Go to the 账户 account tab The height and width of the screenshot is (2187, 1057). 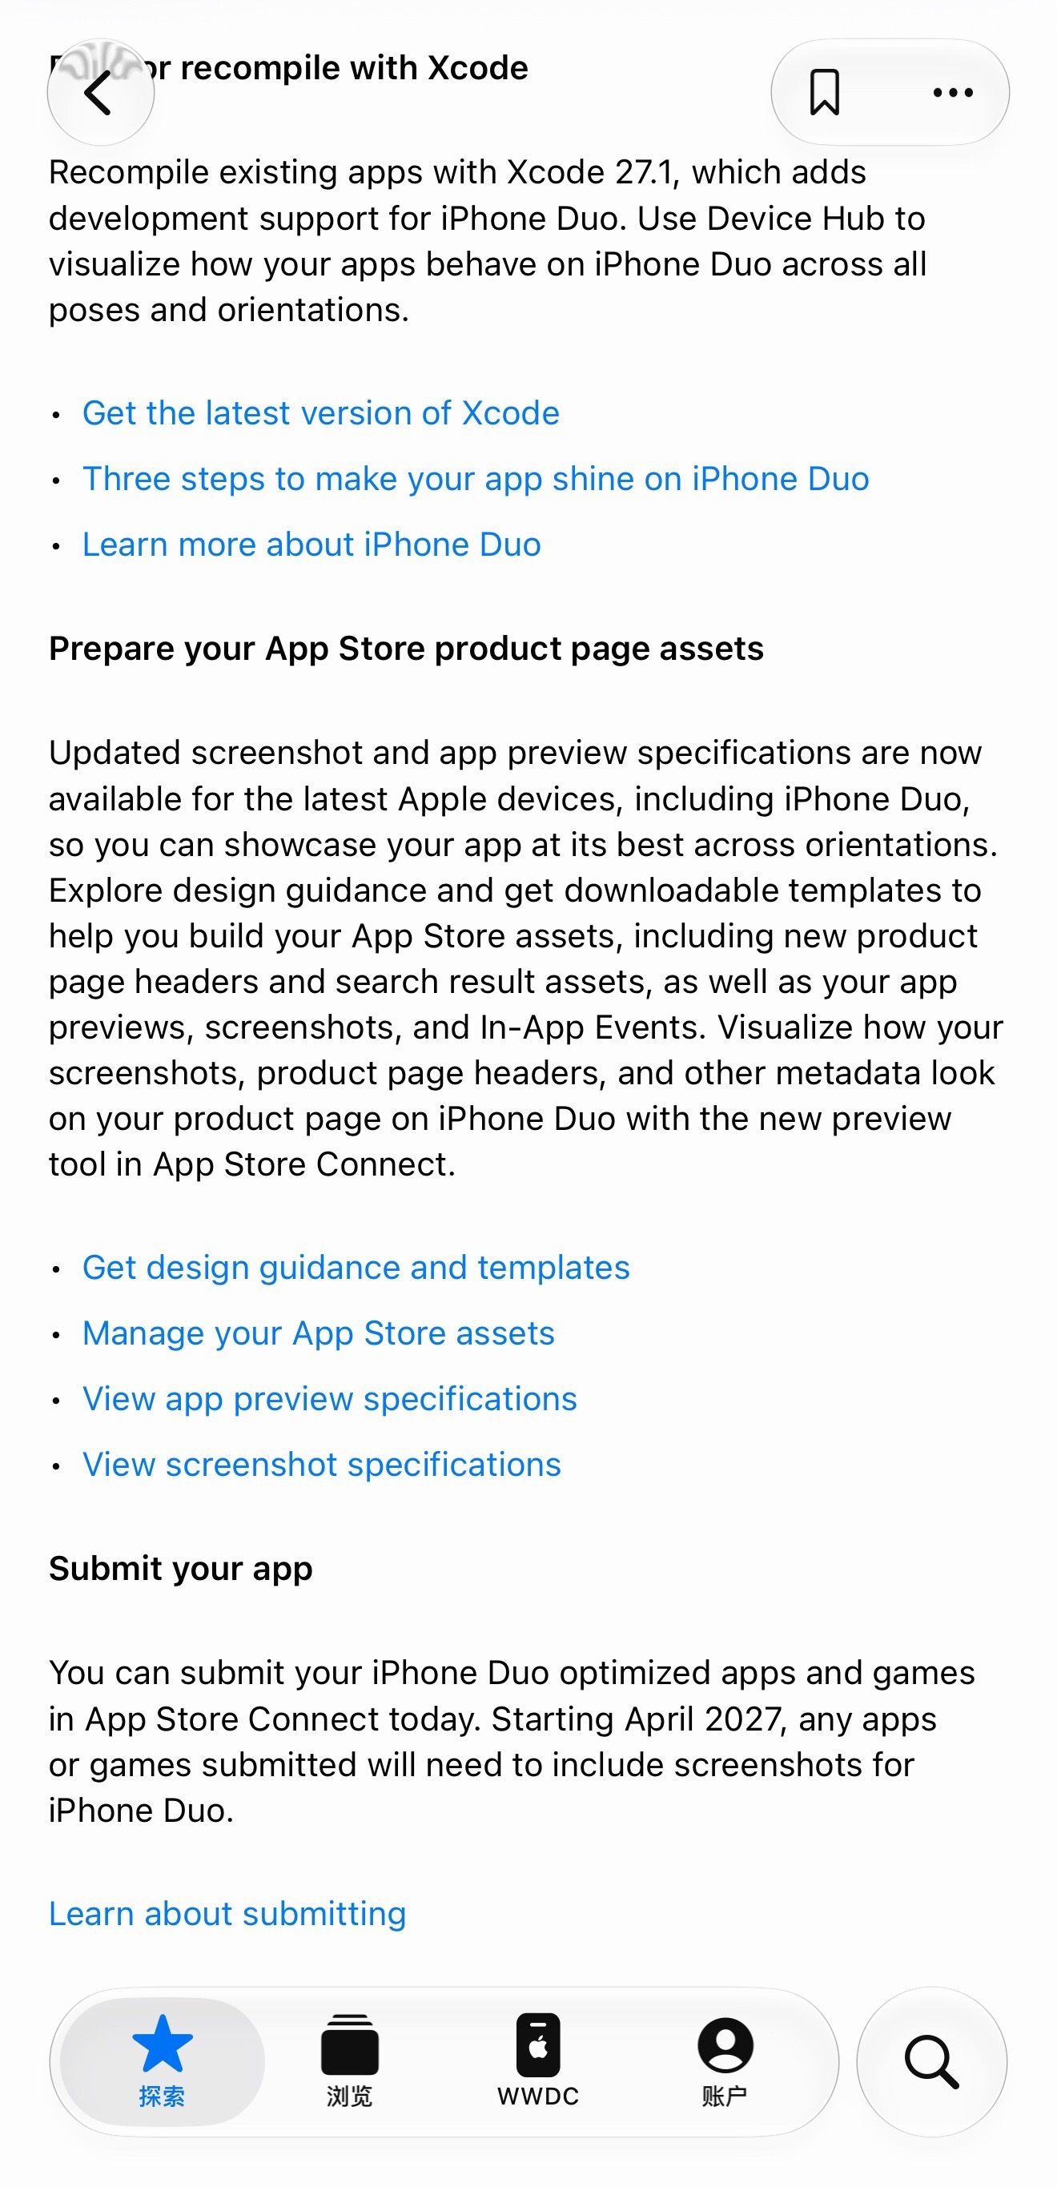coord(725,2061)
